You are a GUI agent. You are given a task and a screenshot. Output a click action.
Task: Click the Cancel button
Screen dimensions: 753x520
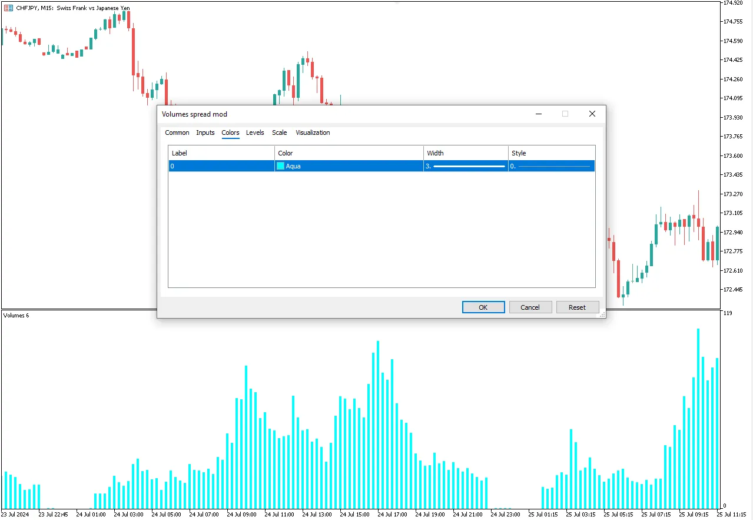point(530,307)
